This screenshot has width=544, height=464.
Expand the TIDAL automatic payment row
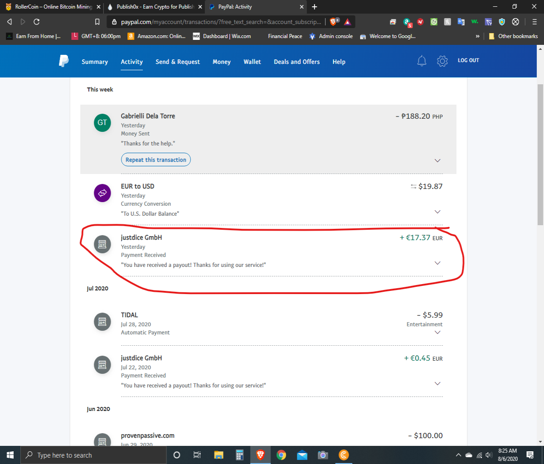coord(437,332)
